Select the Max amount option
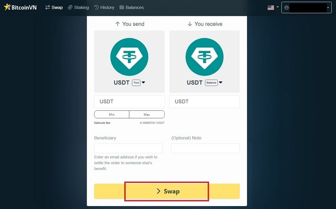336x209 pixels. (x=147, y=114)
